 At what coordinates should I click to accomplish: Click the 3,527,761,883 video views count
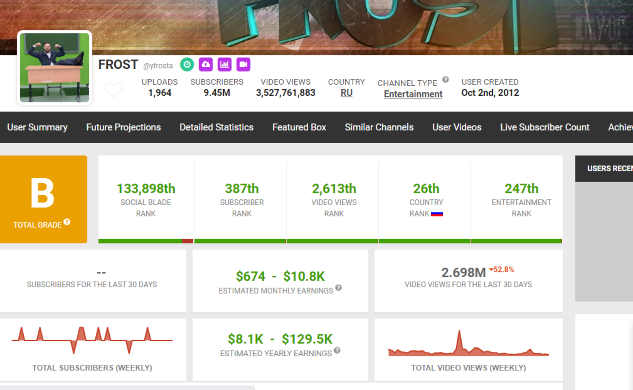(286, 93)
